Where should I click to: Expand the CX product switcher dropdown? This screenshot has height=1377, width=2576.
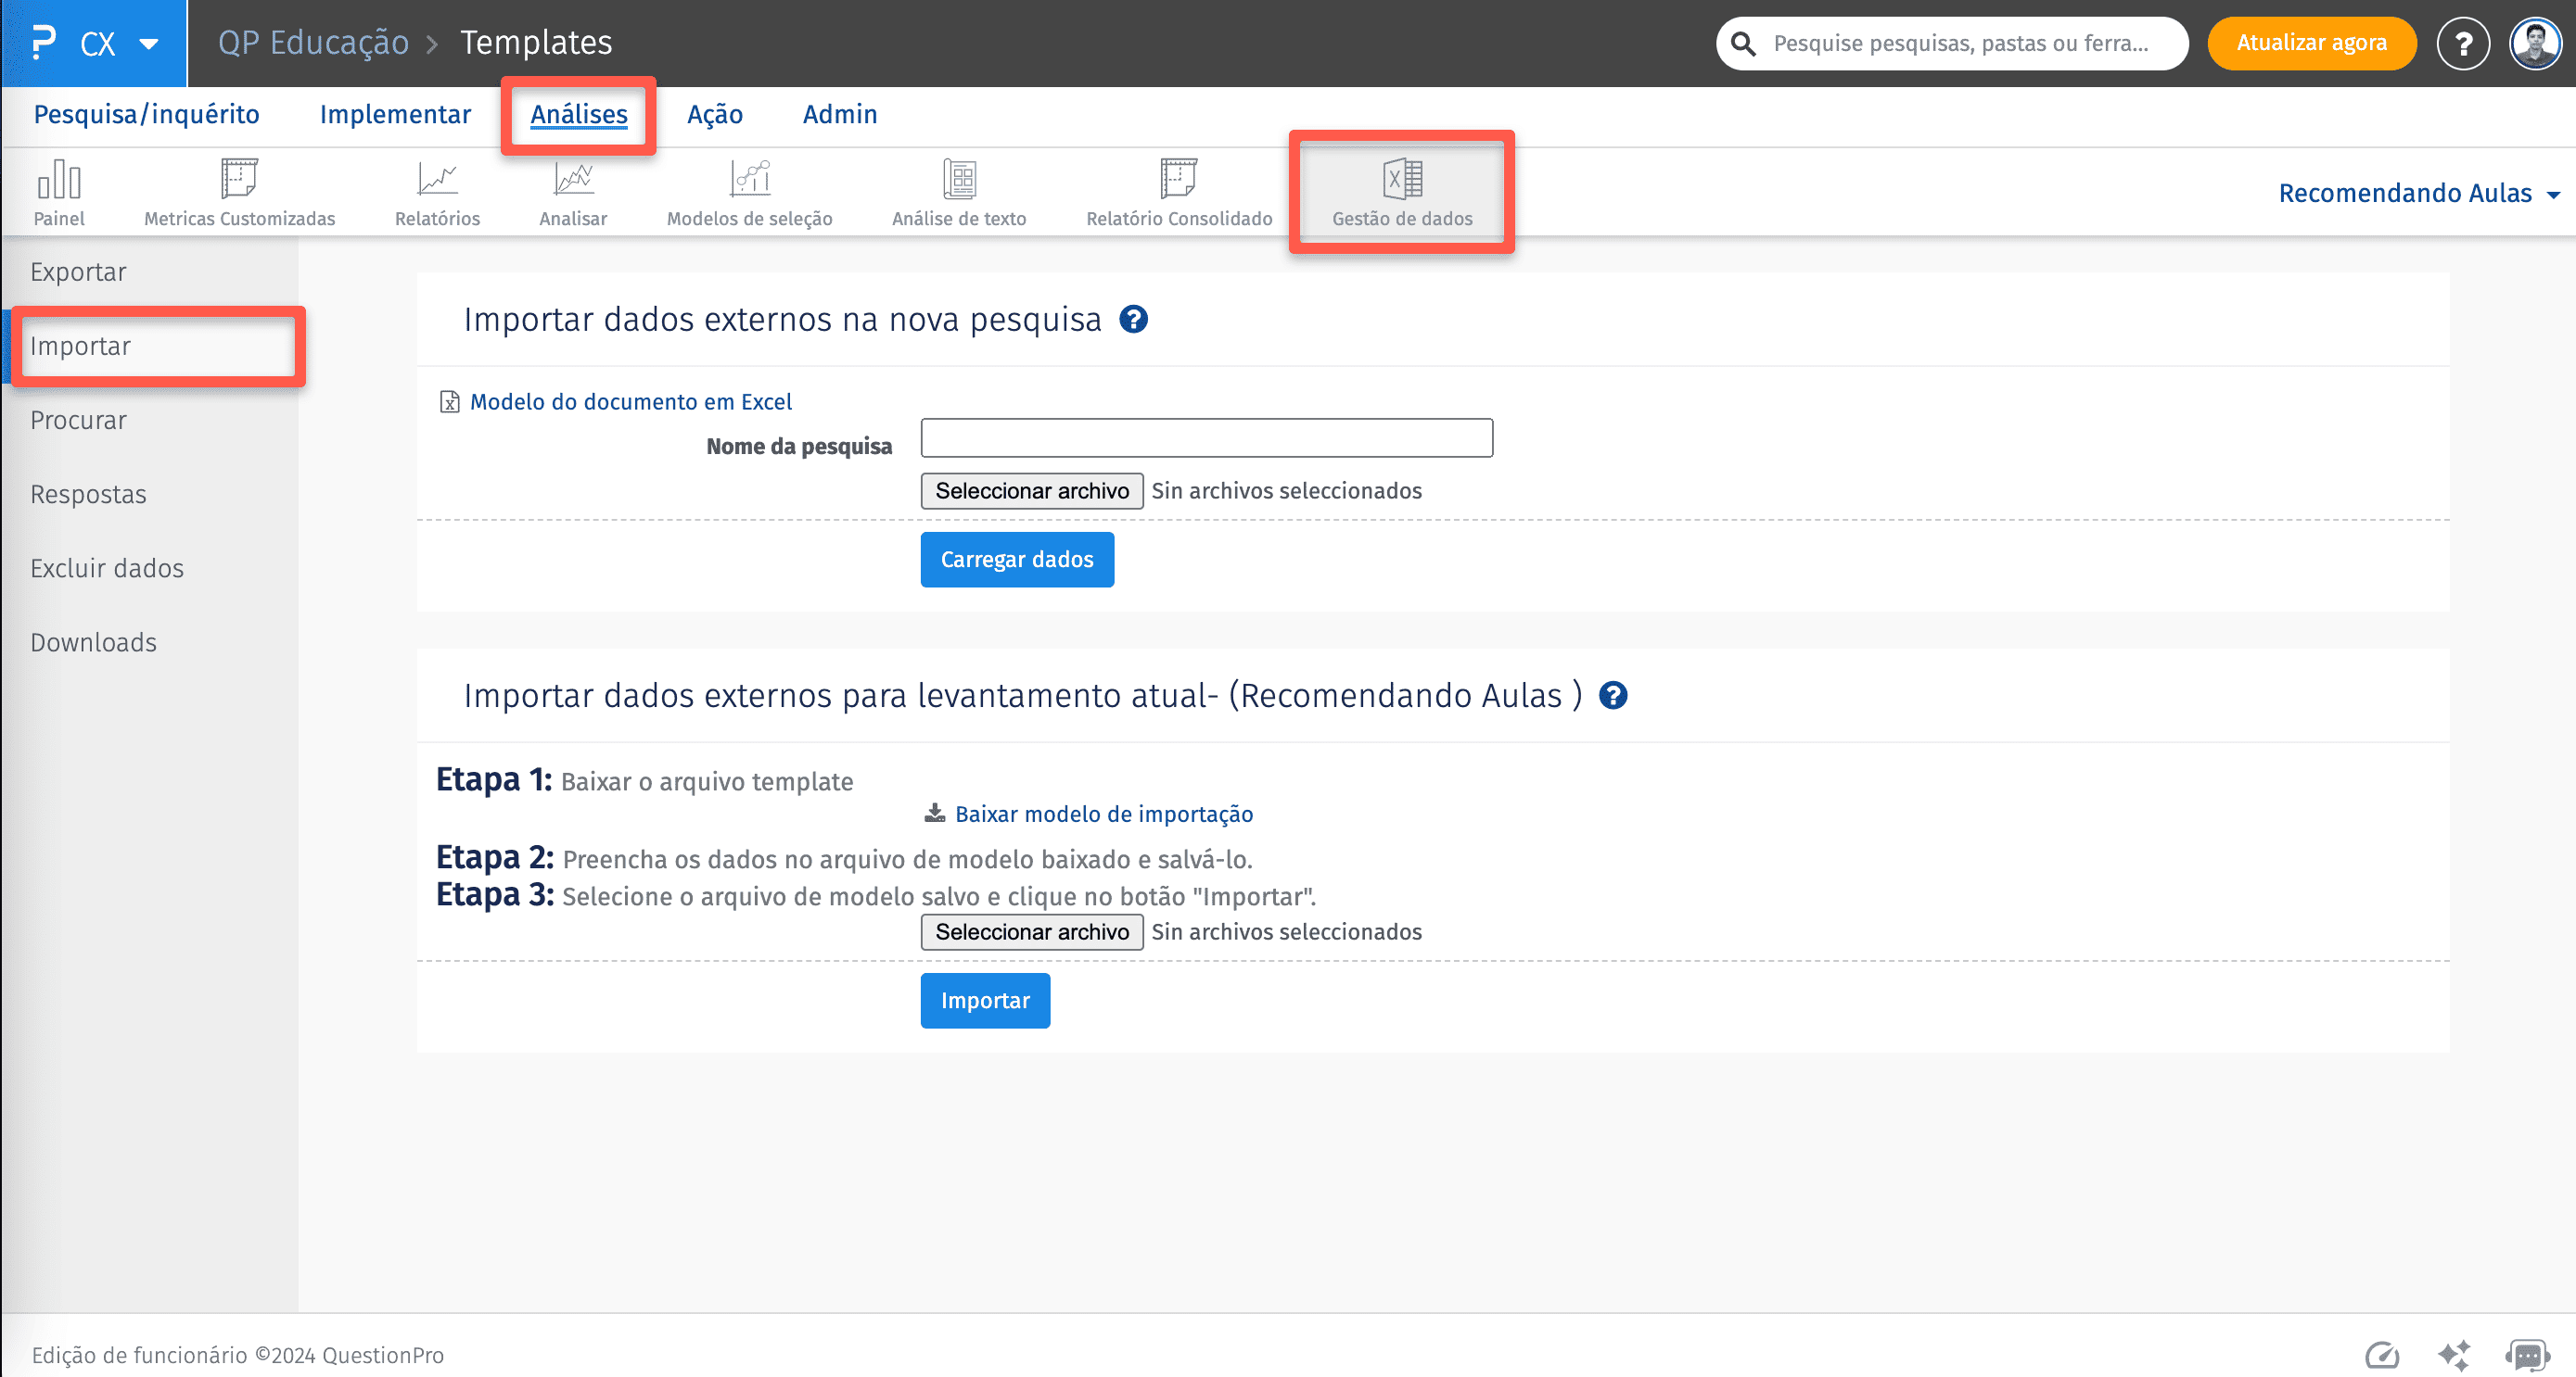coord(149,44)
